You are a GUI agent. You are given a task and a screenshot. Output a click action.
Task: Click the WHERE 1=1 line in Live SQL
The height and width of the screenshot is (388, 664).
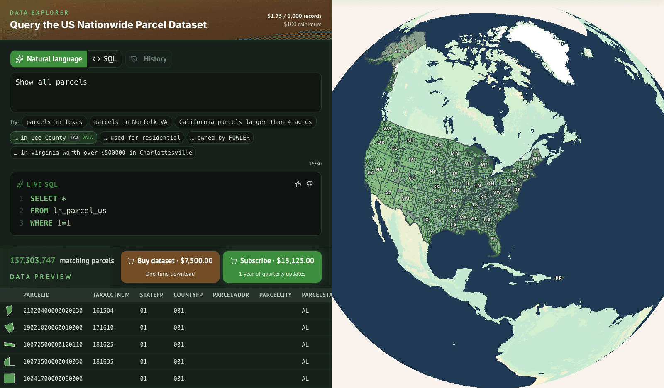coord(50,223)
